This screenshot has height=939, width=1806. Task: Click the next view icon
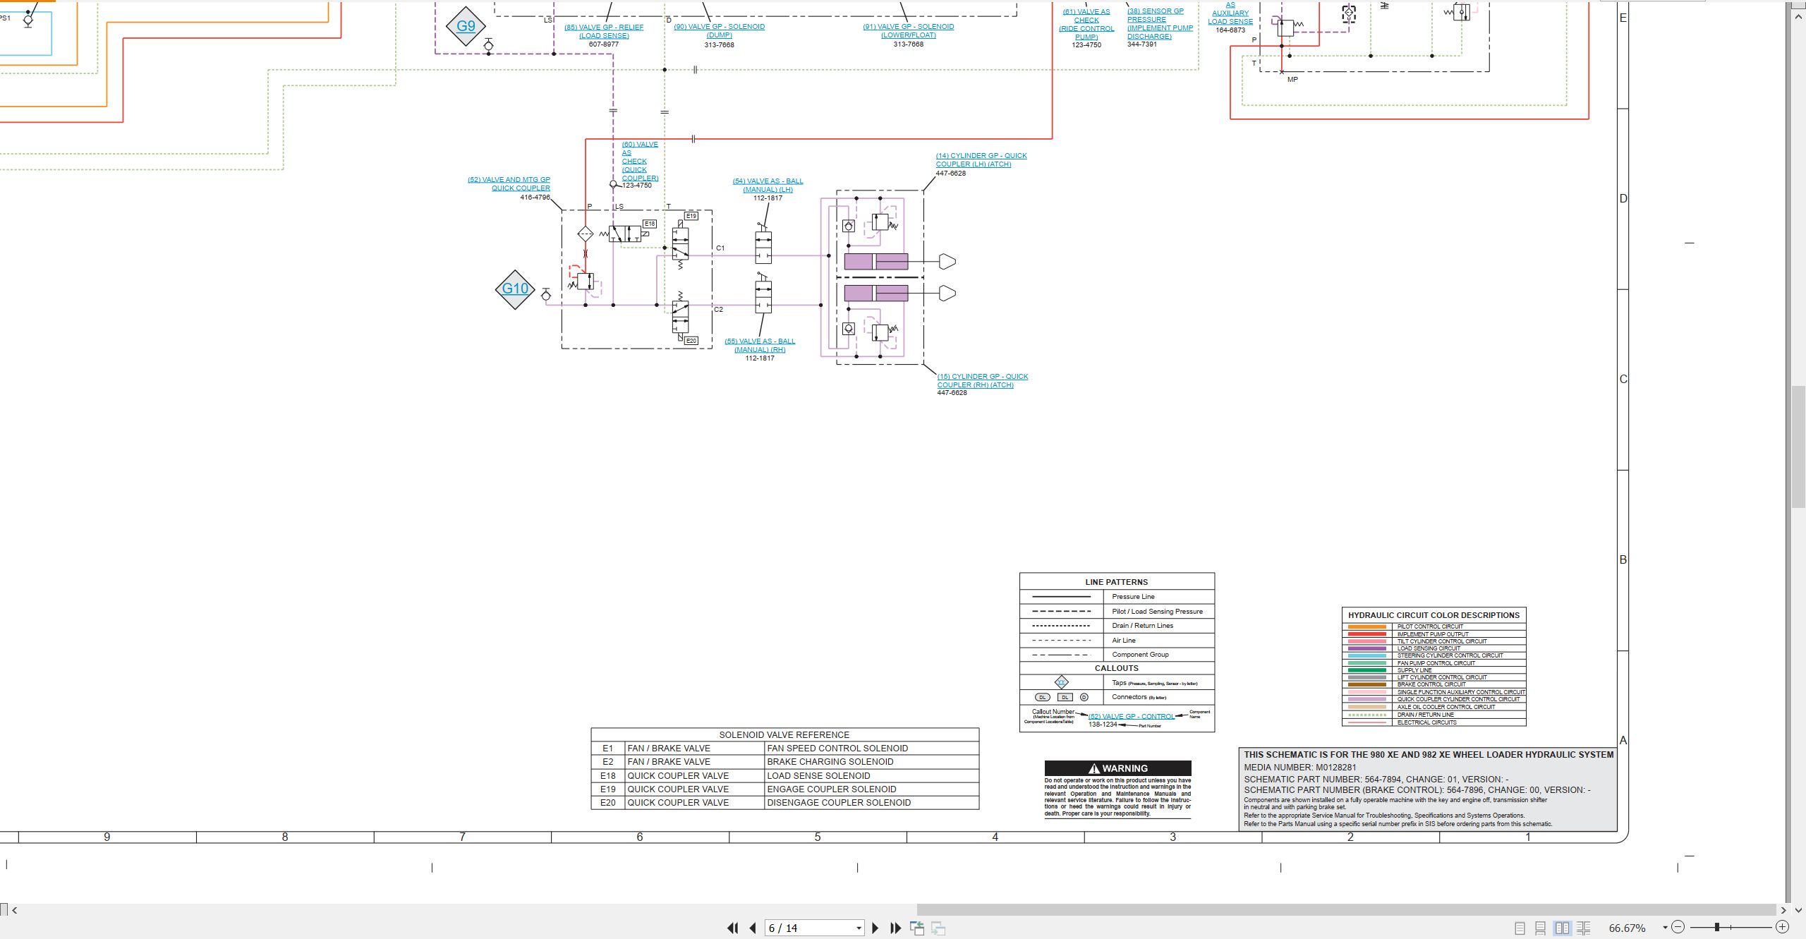pos(938,928)
